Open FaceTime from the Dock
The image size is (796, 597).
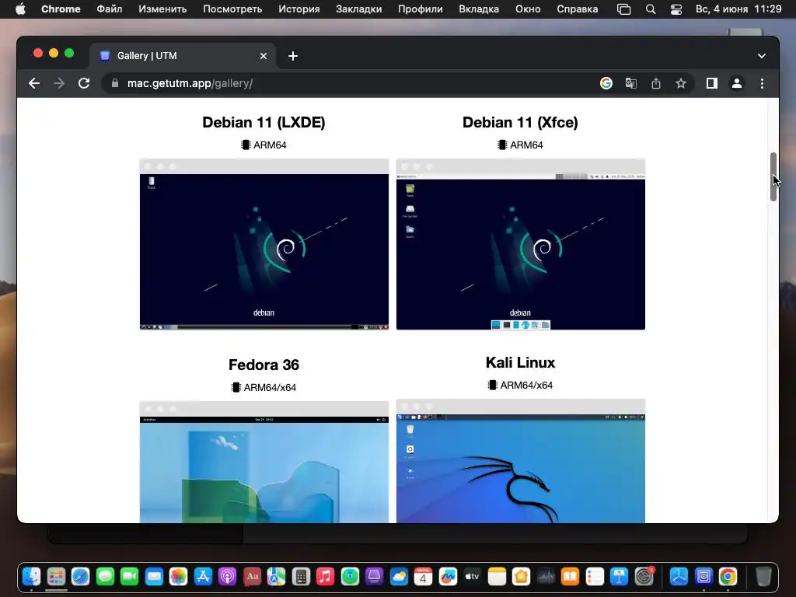click(130, 576)
